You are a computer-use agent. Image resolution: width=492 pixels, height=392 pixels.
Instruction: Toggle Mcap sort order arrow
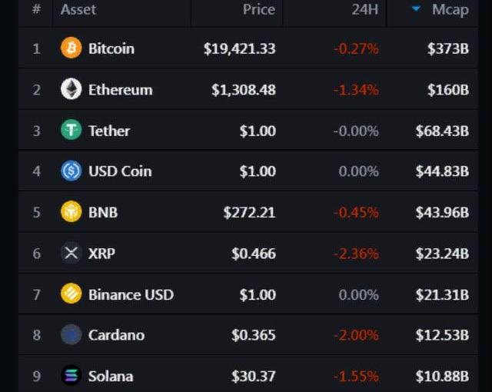tap(416, 9)
